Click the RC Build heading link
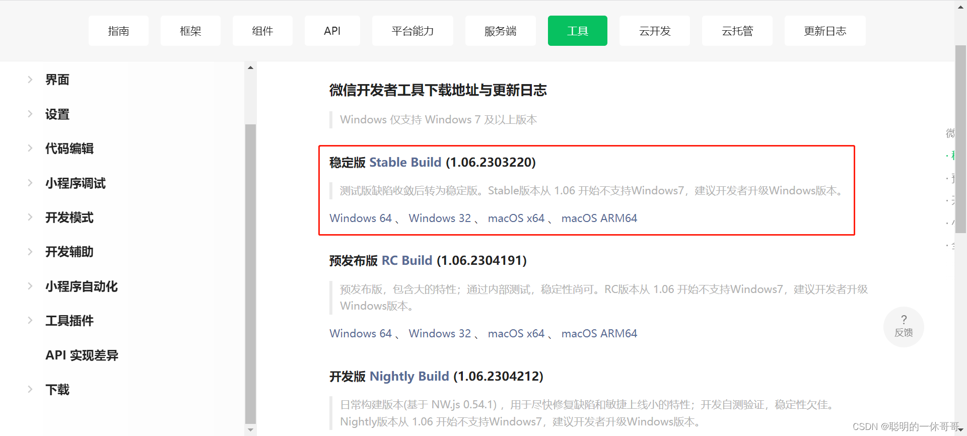This screenshot has width=967, height=436. (407, 260)
